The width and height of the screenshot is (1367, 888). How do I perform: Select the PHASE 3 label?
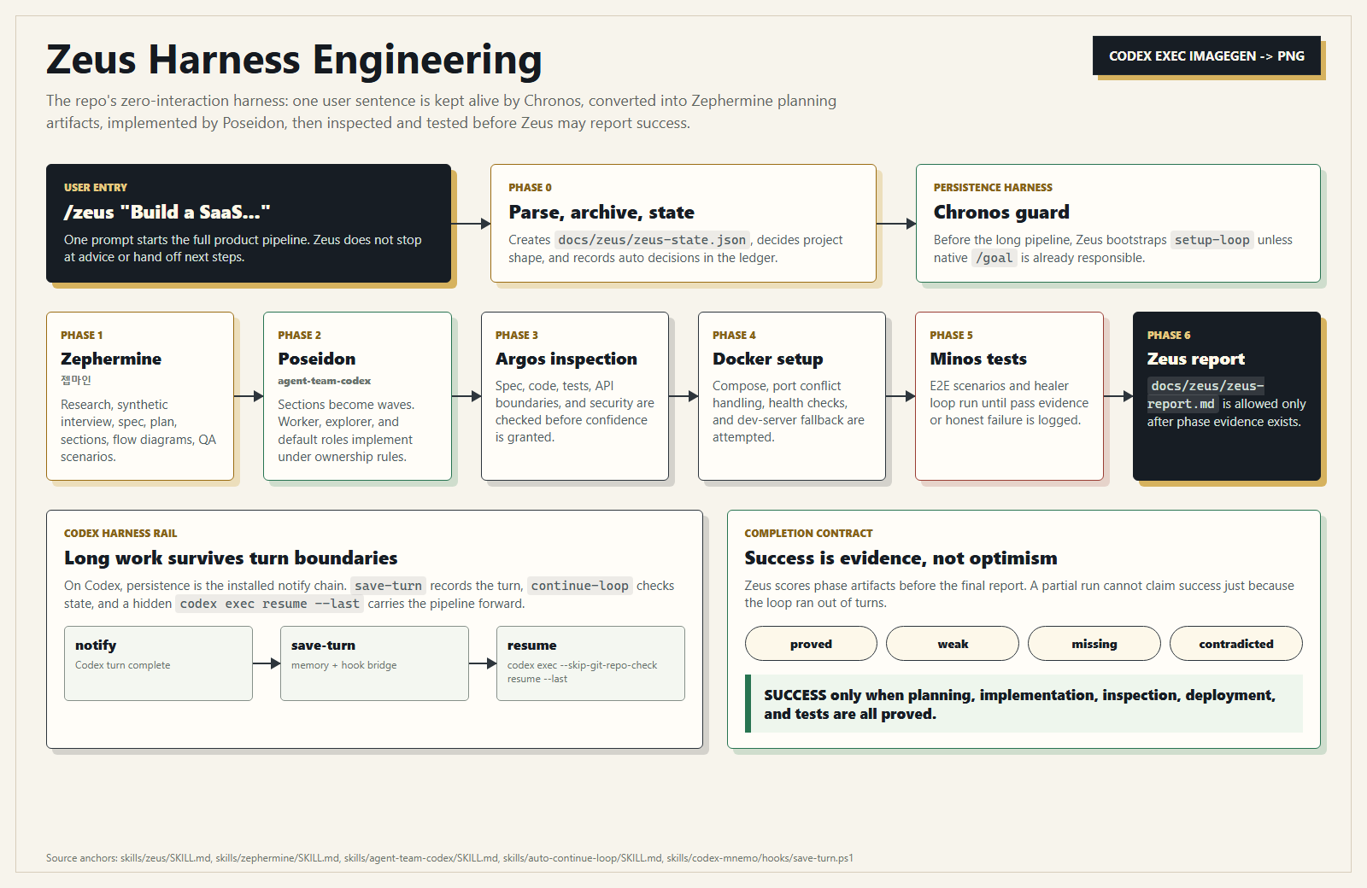517,336
